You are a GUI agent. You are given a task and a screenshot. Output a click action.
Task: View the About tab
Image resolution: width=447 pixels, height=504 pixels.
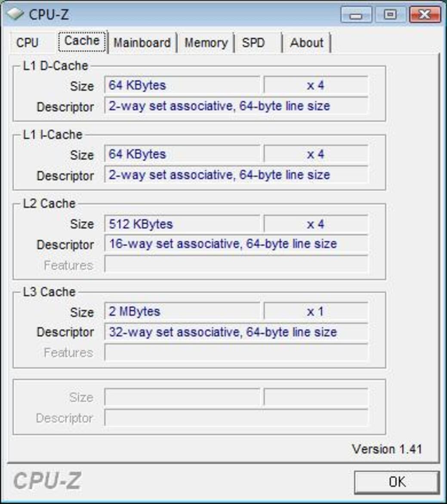tap(307, 42)
